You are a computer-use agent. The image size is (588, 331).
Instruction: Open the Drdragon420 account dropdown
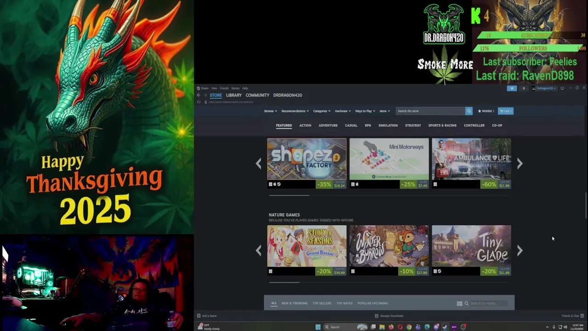tap(543, 88)
